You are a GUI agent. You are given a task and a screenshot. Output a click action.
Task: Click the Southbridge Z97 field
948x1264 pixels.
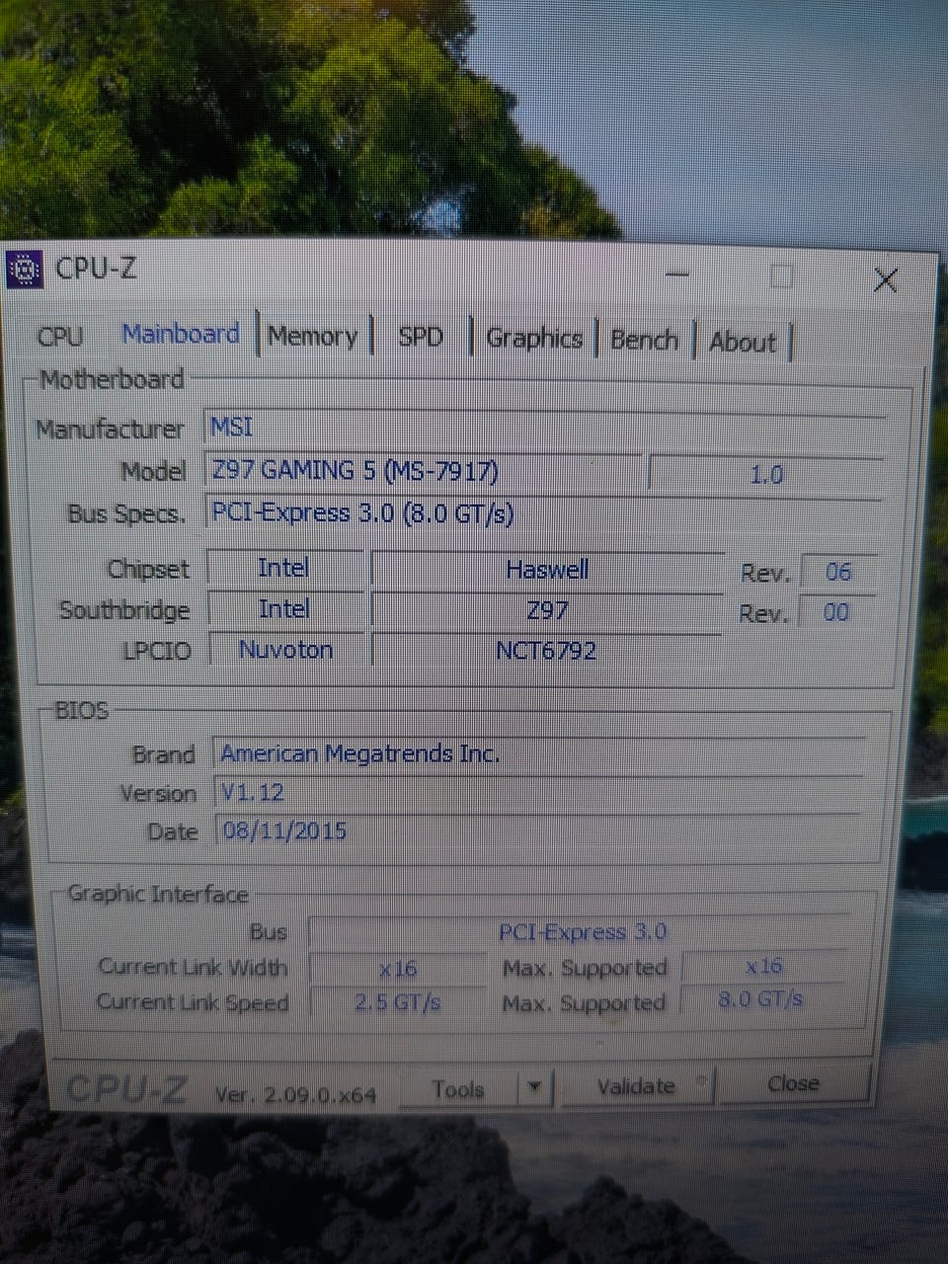point(547,610)
